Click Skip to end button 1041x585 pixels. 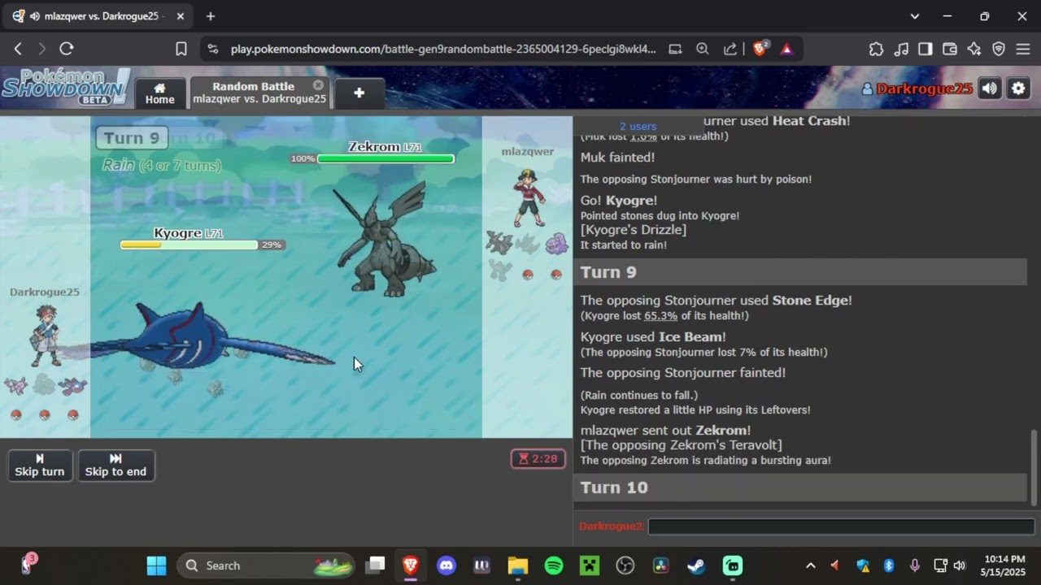coord(115,466)
